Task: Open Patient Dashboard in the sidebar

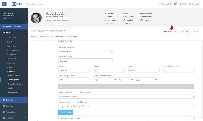Action: [13, 27]
